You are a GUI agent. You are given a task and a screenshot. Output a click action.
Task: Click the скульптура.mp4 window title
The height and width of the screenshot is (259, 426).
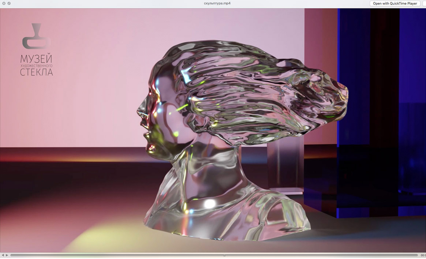pos(217,3)
